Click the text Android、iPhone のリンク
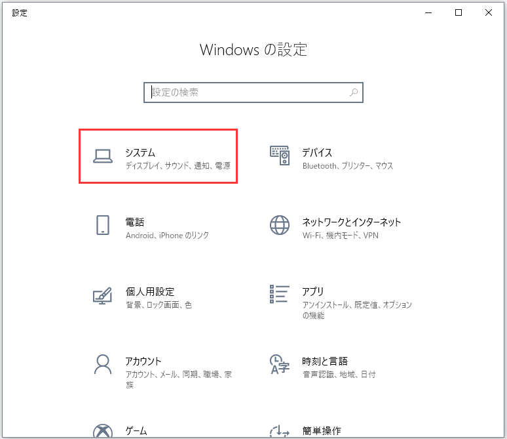 click(167, 236)
